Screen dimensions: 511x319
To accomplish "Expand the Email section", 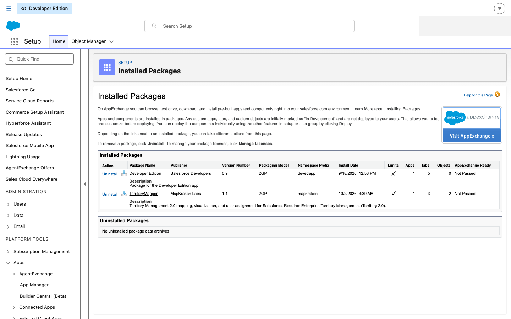I will (8, 227).
